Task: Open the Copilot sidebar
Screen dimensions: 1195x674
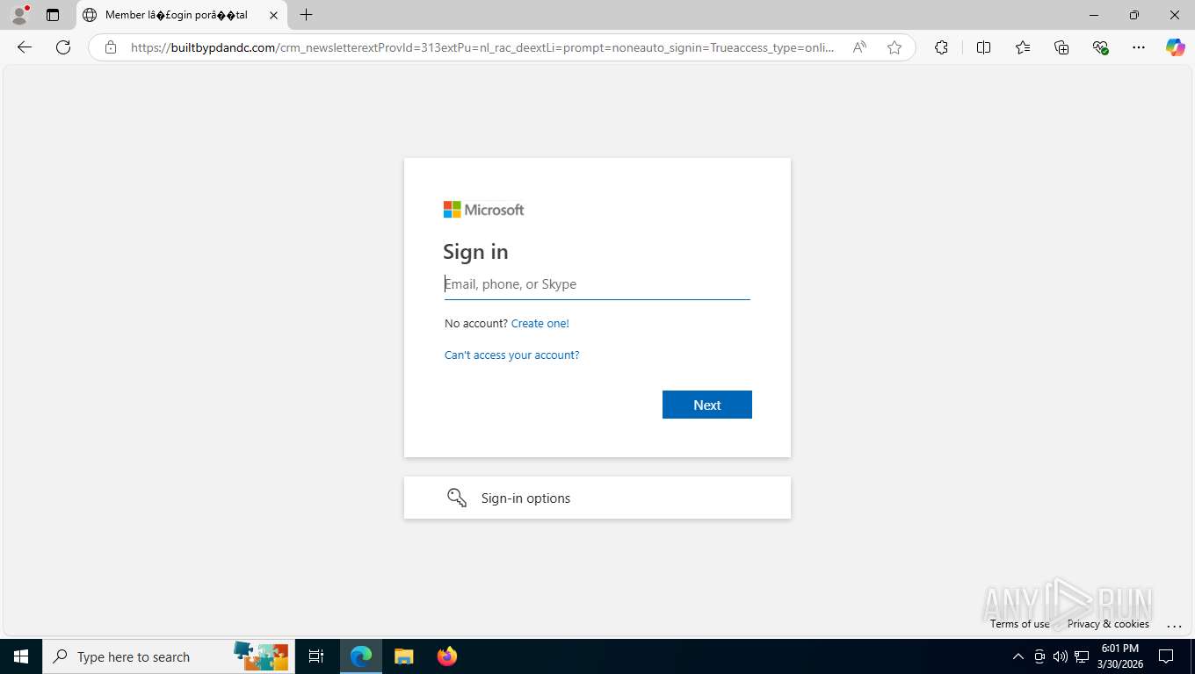Action: pos(1176,47)
